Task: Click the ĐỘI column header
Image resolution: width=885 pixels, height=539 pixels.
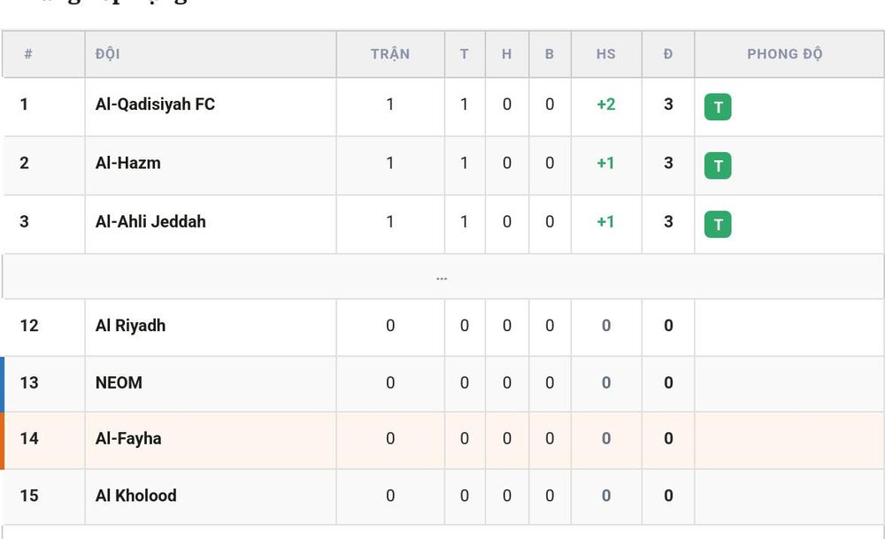Action: (x=108, y=54)
